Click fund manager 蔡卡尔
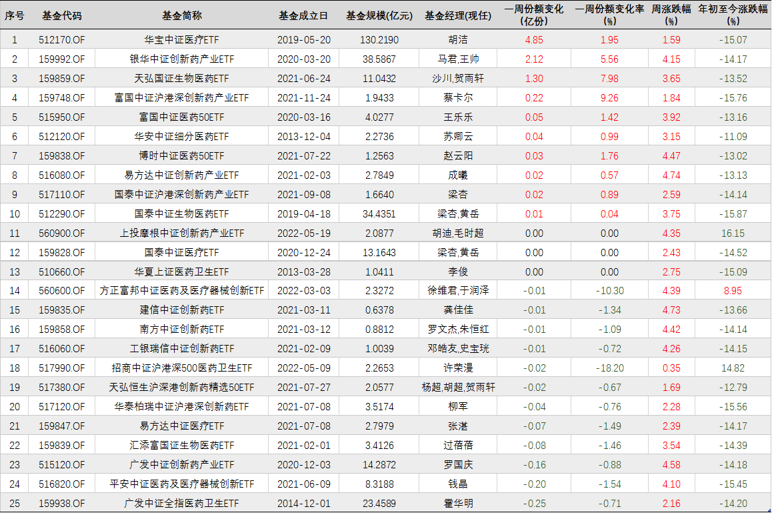This screenshot has width=772, height=513. (x=457, y=98)
